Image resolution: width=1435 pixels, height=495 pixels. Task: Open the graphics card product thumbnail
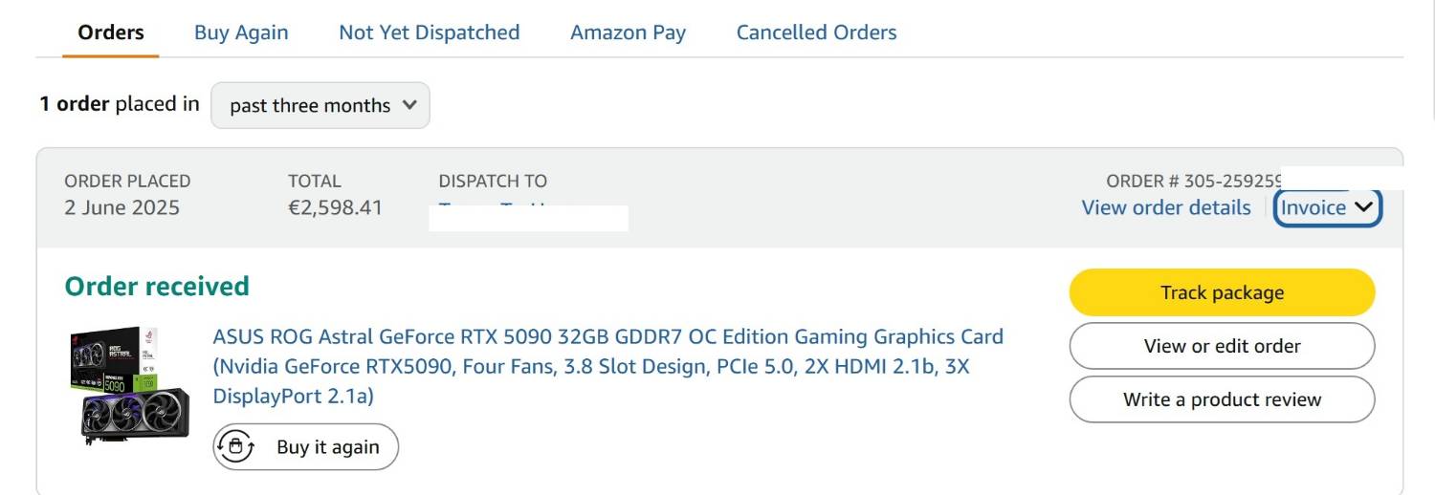click(130, 384)
